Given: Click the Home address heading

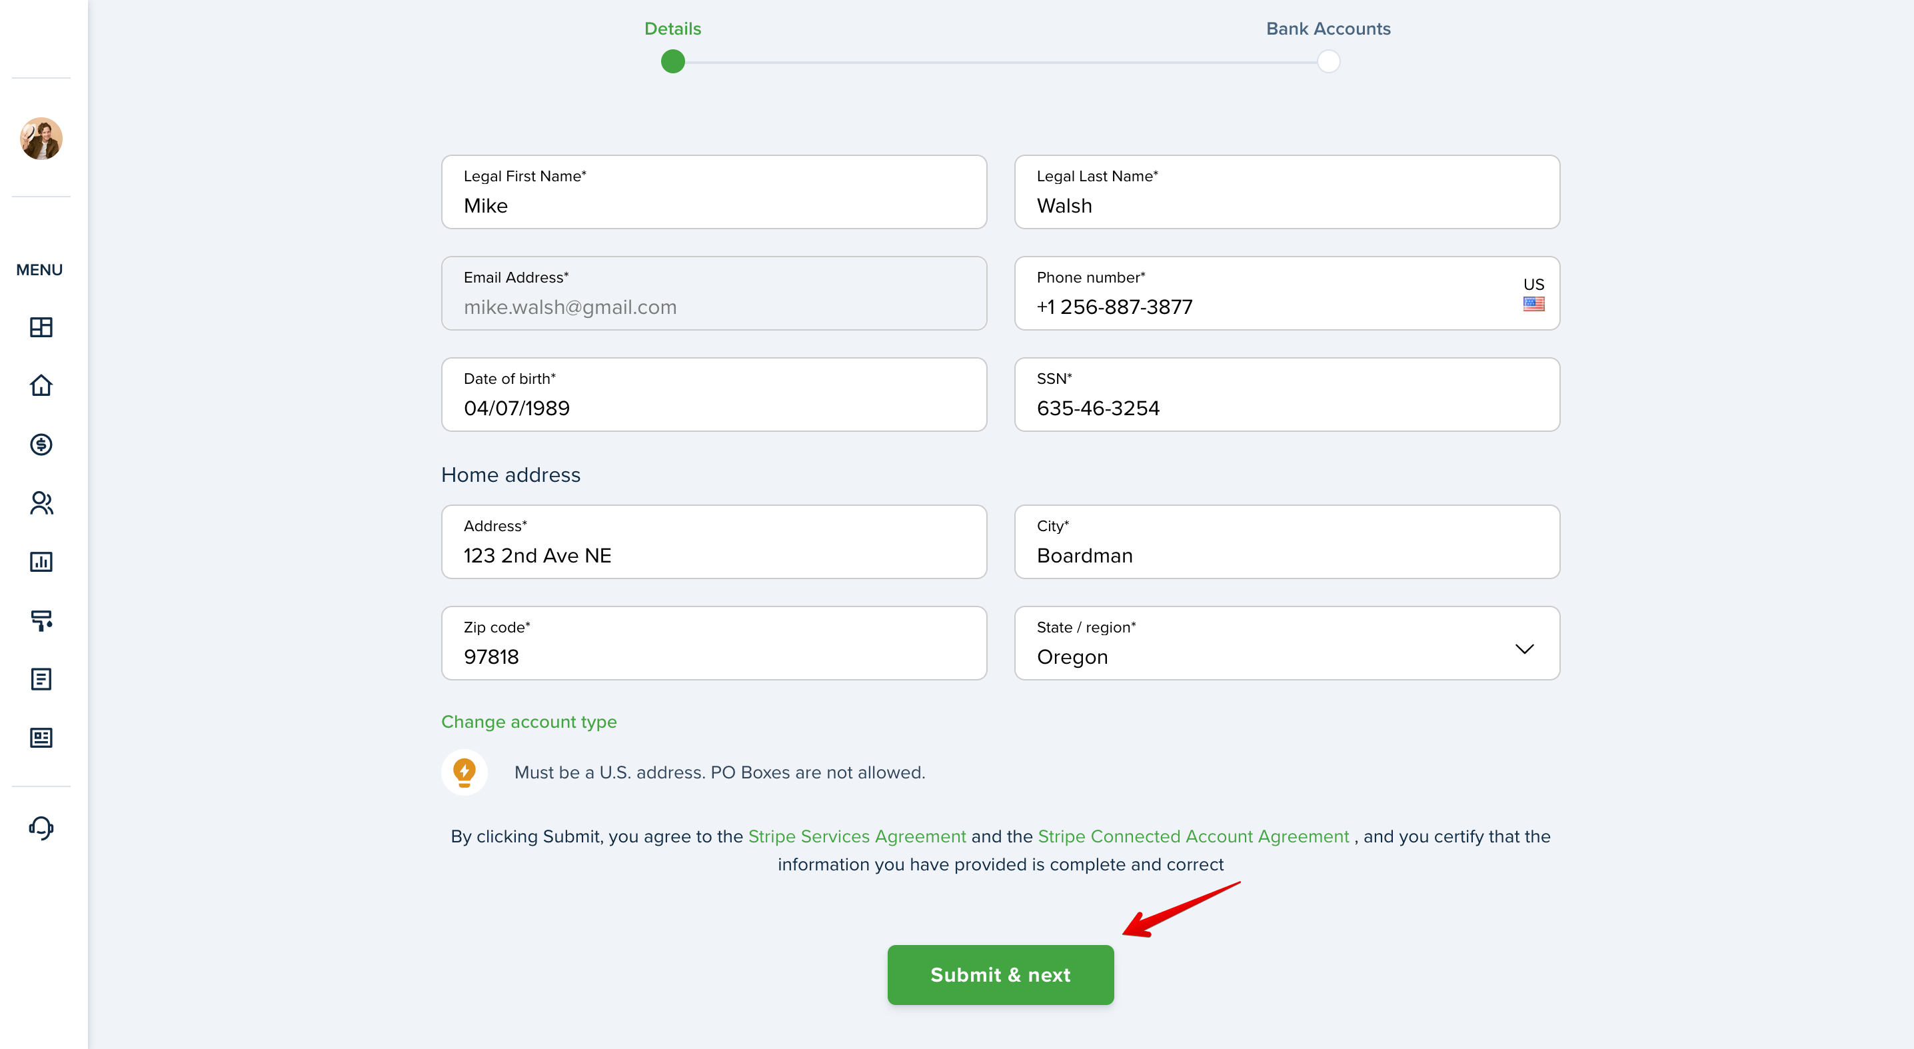Looking at the screenshot, I should coord(510,475).
